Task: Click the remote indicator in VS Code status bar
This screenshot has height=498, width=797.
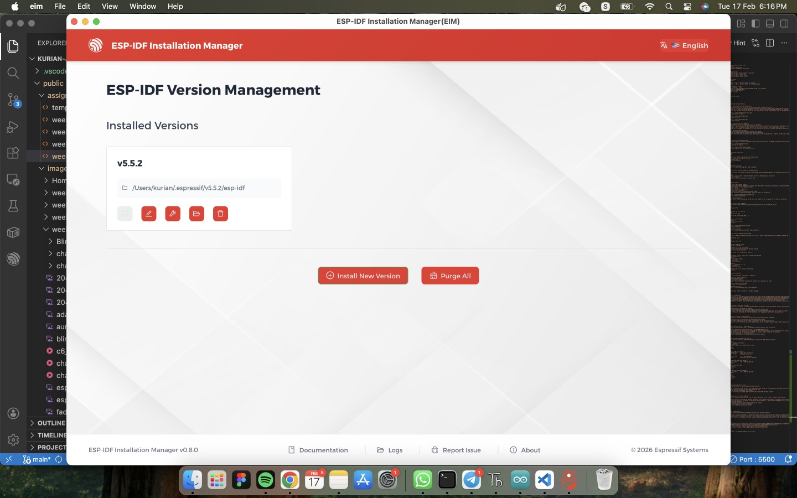Action: (9, 459)
